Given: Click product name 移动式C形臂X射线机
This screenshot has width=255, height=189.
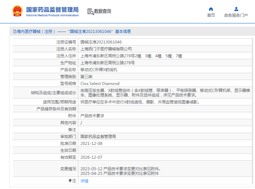Looking at the screenshot, I should tap(99, 70).
